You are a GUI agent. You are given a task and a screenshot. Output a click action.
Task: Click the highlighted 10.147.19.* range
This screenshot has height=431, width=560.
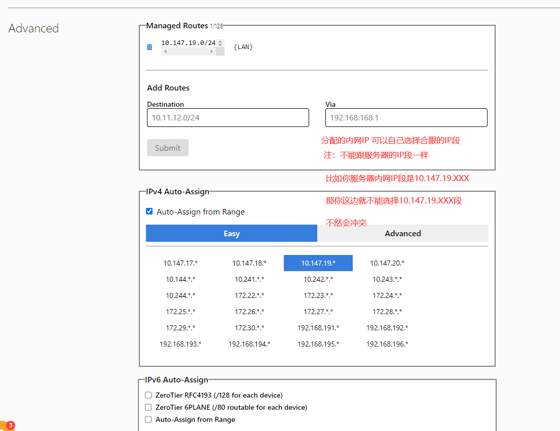pos(318,263)
